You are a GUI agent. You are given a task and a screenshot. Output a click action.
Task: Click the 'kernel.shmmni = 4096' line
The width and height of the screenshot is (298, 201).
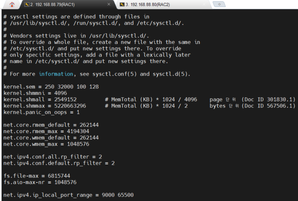tap(35, 93)
